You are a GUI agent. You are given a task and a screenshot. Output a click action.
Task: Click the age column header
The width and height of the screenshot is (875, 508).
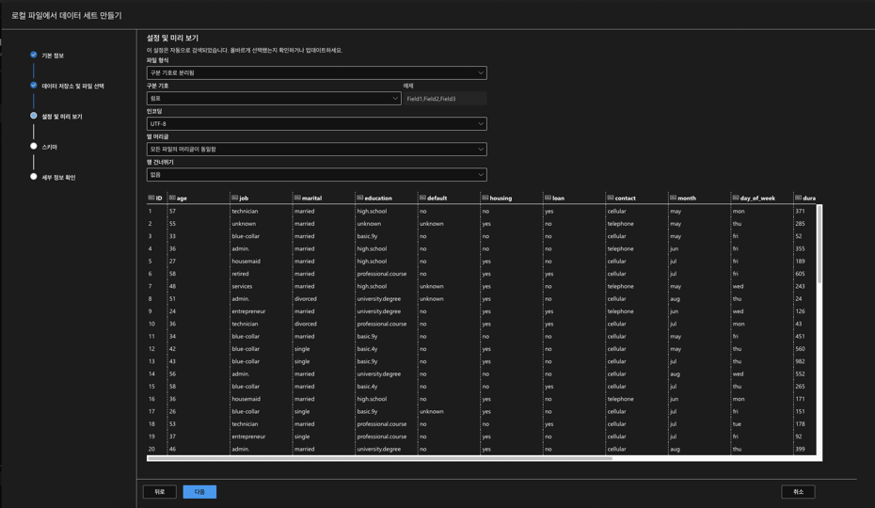click(182, 198)
